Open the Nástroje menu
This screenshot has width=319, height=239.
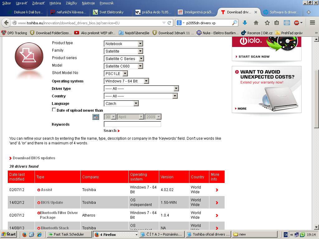pyautogui.click(x=88, y=3)
